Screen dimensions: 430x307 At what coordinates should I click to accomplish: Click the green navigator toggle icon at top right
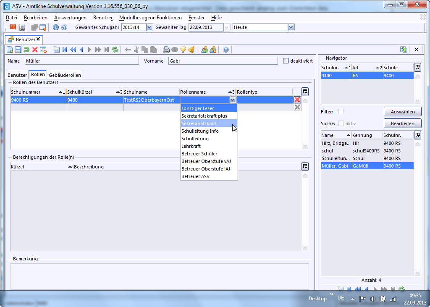[x=404, y=50]
